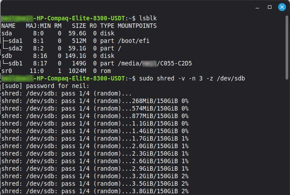Minimize the terminal window
The width and height of the screenshot is (290, 195).
pyautogui.click(x=257, y=8)
